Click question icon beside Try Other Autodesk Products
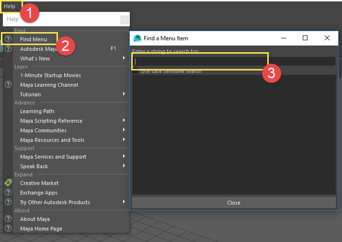 click(8, 202)
